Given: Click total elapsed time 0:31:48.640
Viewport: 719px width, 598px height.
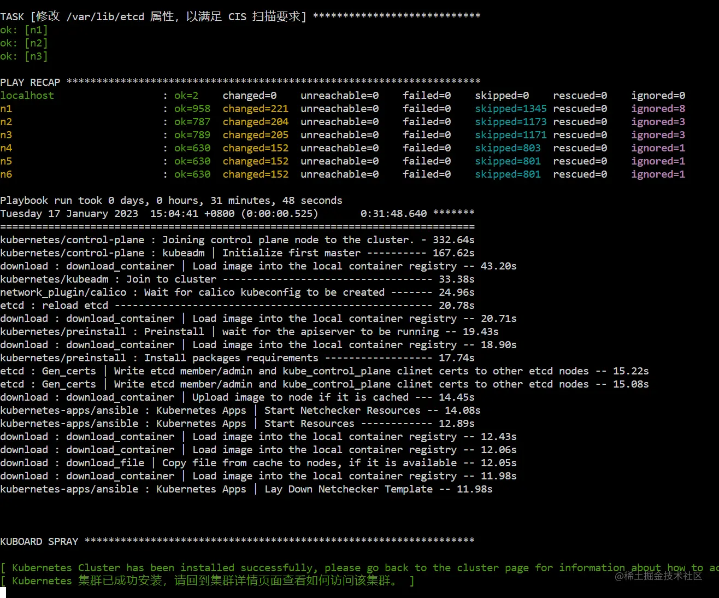Looking at the screenshot, I should tap(393, 214).
